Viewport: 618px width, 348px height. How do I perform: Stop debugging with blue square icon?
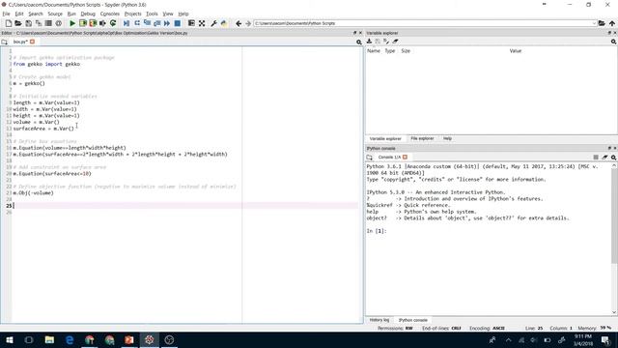click(178, 23)
